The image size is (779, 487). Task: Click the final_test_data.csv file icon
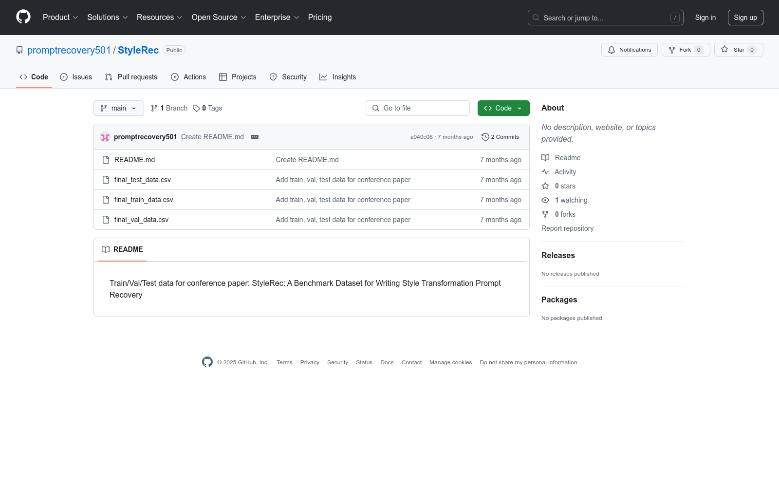(106, 180)
